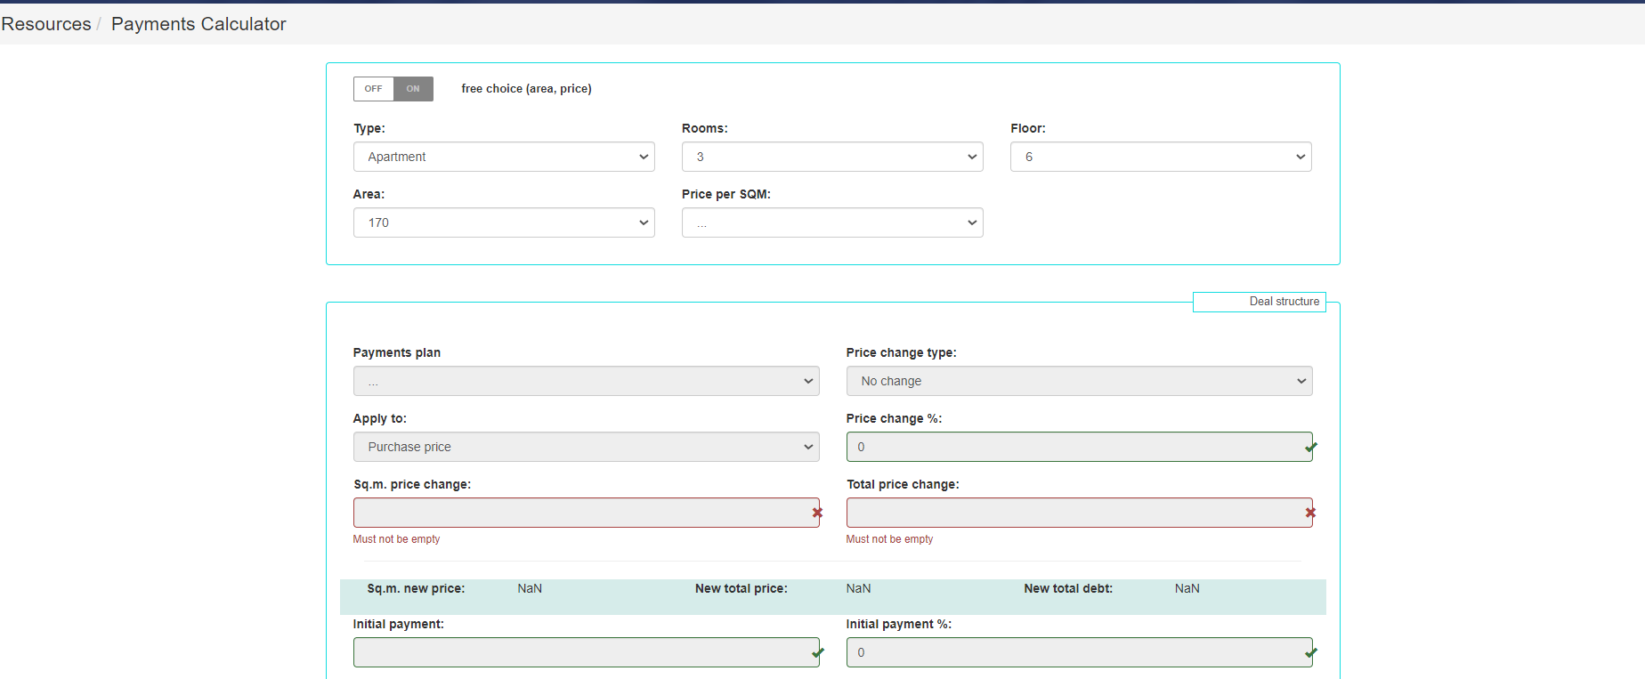Expand the Price per SQM dropdown
Image resolution: width=1645 pixels, height=679 pixels.
pos(832,222)
